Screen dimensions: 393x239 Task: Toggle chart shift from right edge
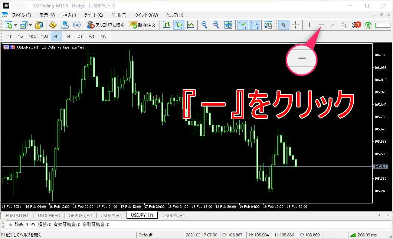point(255,25)
